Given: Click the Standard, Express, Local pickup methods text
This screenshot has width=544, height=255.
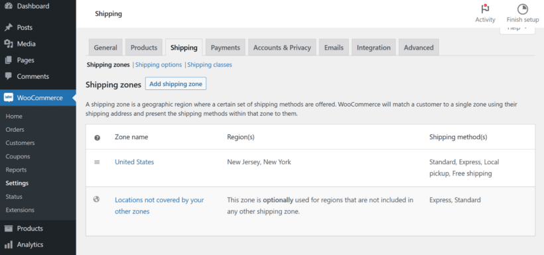Looking at the screenshot, I should tap(464, 168).
